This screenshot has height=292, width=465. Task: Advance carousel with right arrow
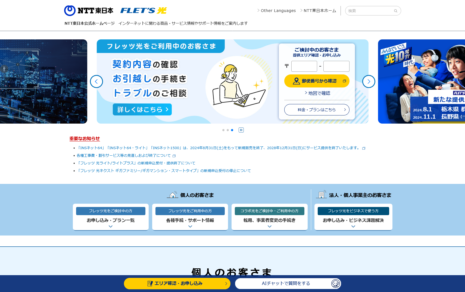click(x=369, y=81)
